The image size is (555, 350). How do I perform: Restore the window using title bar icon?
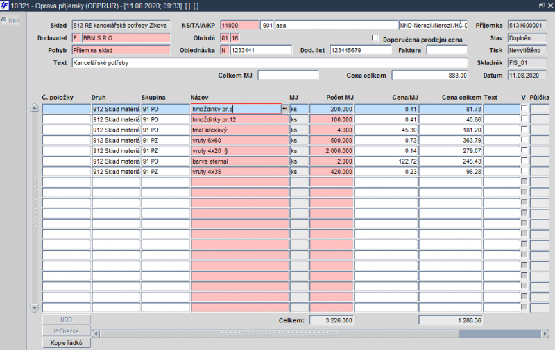[x=542, y=6]
